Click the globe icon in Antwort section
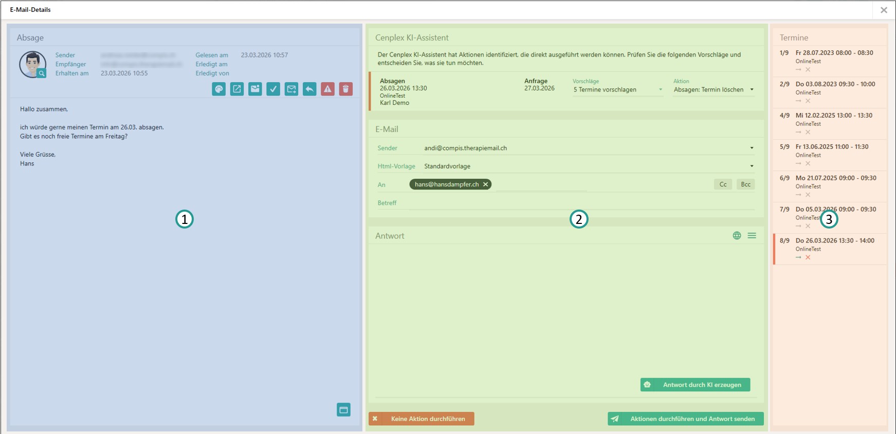Image resolution: width=896 pixels, height=434 pixels. (x=737, y=236)
